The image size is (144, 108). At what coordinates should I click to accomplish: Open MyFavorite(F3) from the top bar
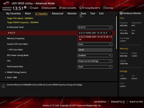pyautogui.click(x=49, y=8)
